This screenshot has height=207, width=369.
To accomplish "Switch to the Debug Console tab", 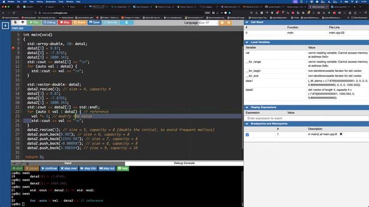I will pos(184,163).
